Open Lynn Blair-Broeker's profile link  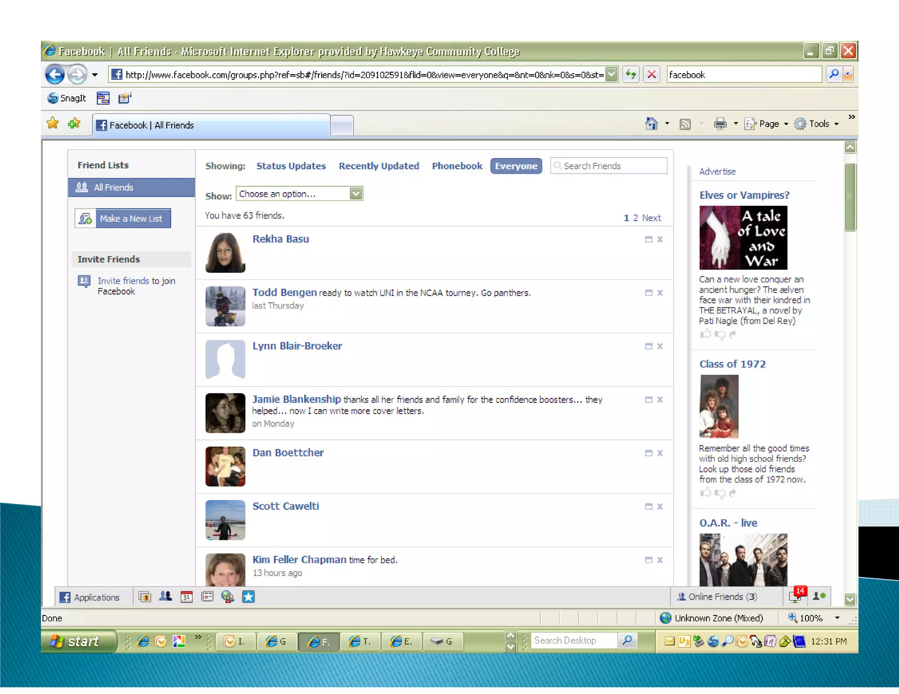297,346
